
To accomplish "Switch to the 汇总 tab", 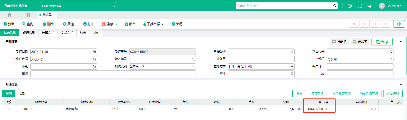I will pyautogui.click(x=22, y=93).
